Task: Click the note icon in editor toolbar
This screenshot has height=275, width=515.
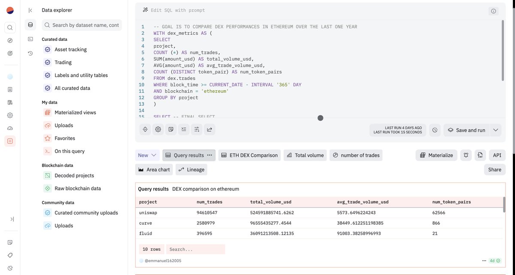Action: (171, 129)
